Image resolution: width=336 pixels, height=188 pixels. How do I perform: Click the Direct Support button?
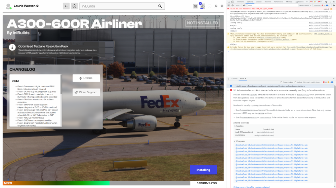tap(86, 92)
